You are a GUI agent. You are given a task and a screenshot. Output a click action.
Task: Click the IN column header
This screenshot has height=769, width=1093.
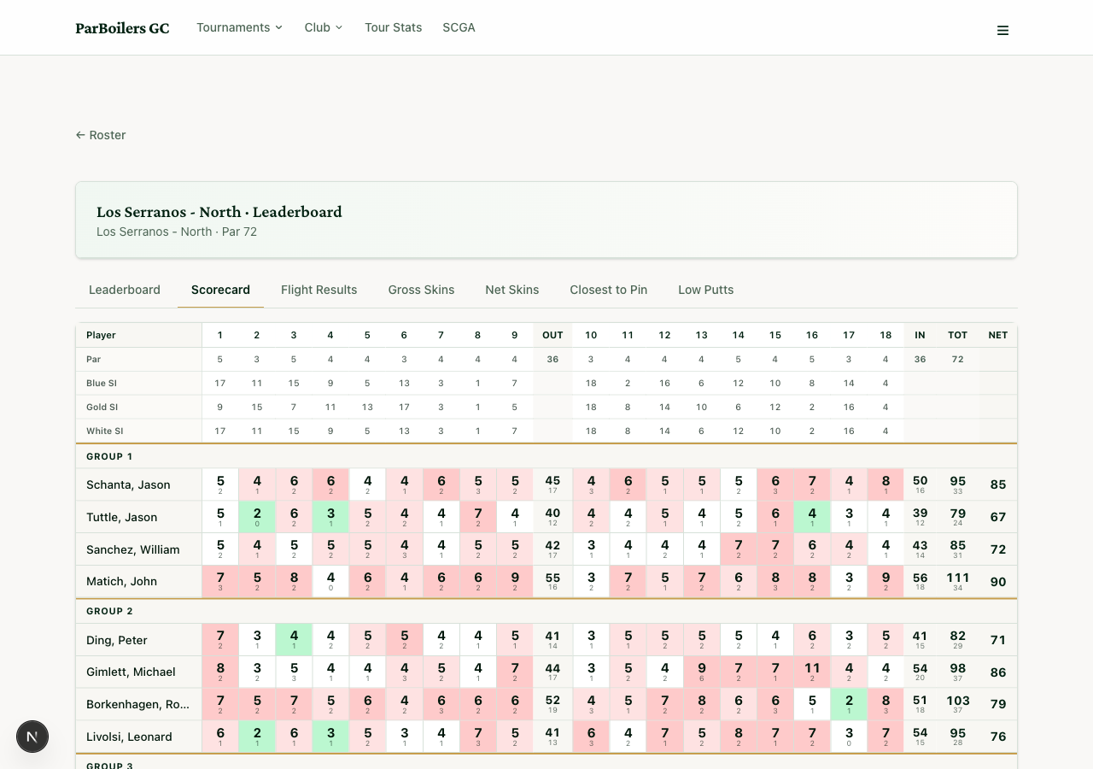[x=920, y=335]
